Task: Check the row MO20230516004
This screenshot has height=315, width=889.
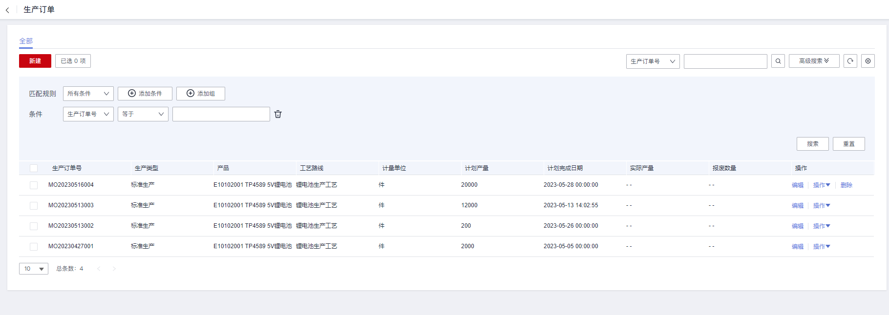Action: pos(34,185)
